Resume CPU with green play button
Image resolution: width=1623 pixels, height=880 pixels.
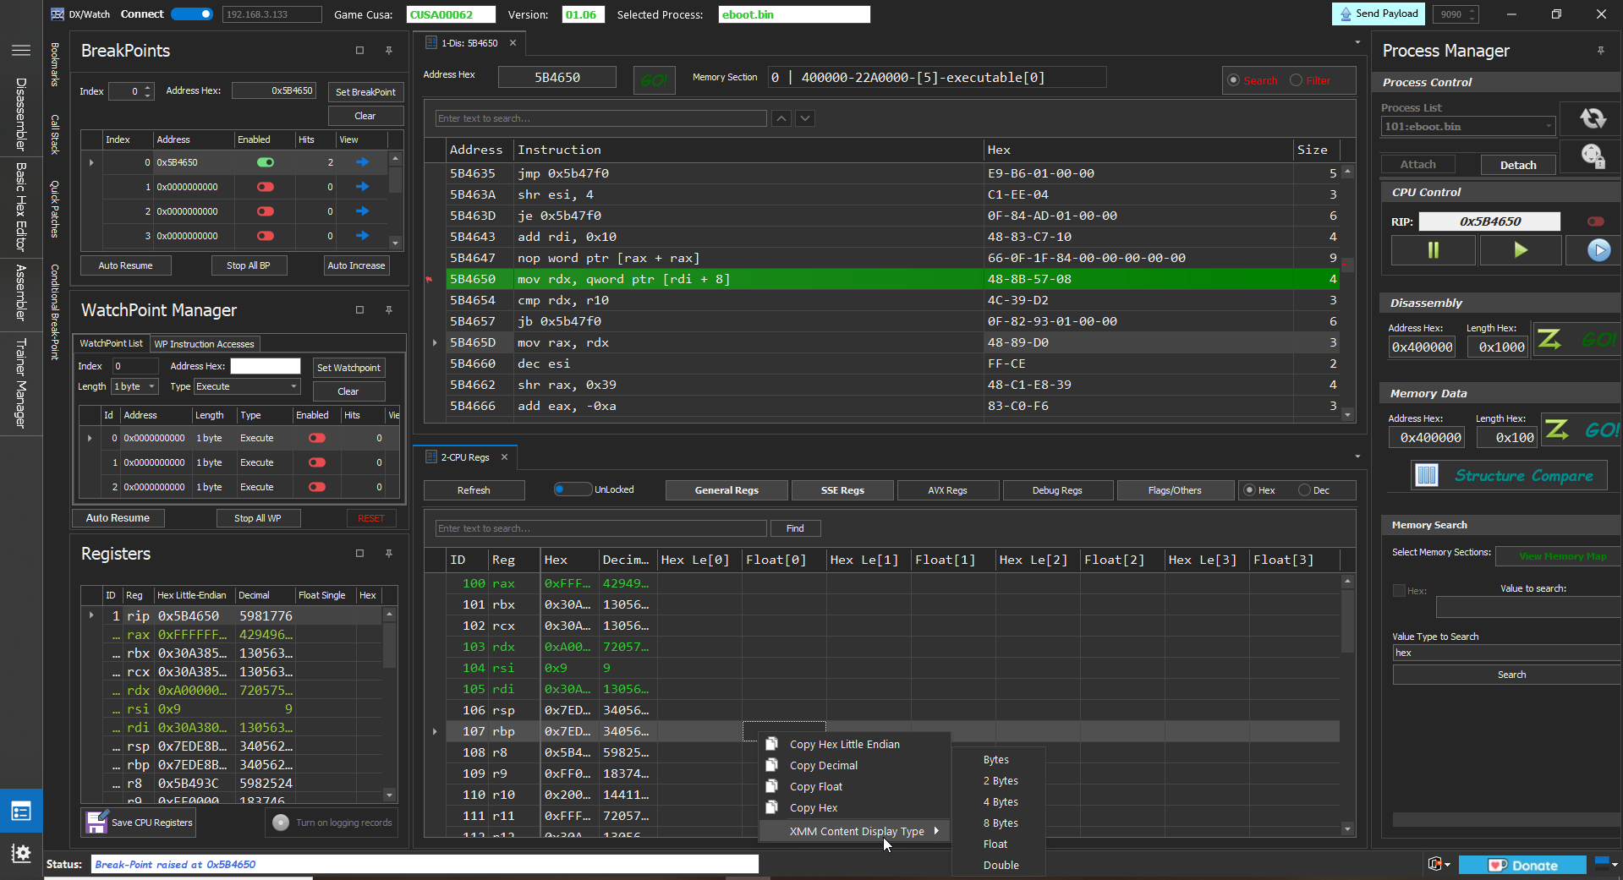pyautogui.click(x=1520, y=250)
